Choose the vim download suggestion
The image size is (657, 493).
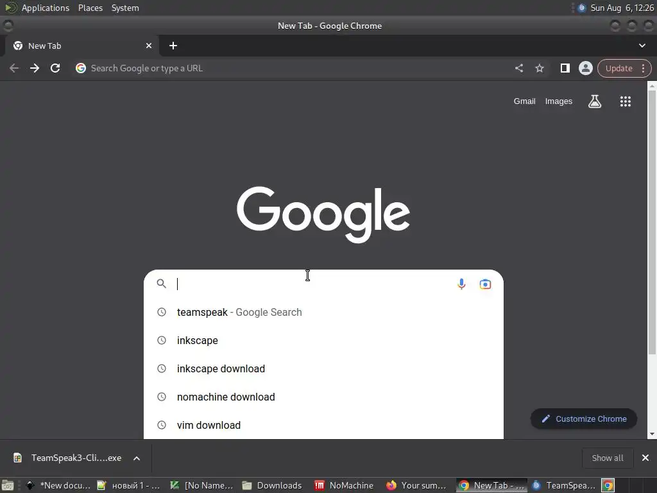[323, 425]
